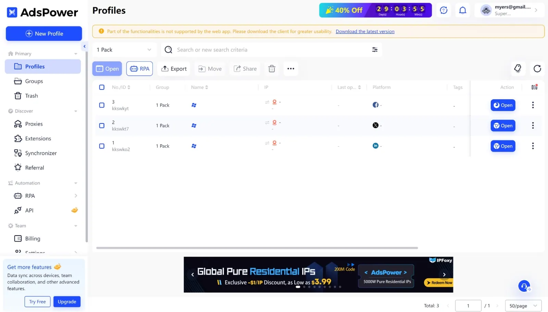Viewport: 548px width, 312px height.
Task: Collapse the Automation section in sidebar
Action: click(x=76, y=183)
